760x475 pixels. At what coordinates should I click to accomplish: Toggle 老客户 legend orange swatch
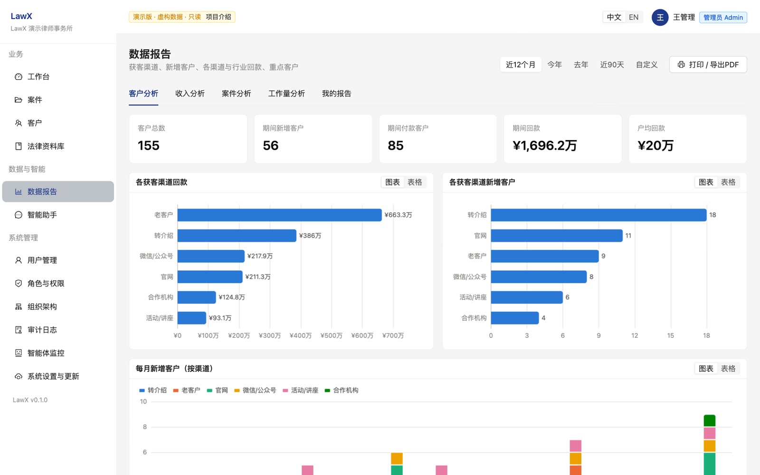click(176, 390)
